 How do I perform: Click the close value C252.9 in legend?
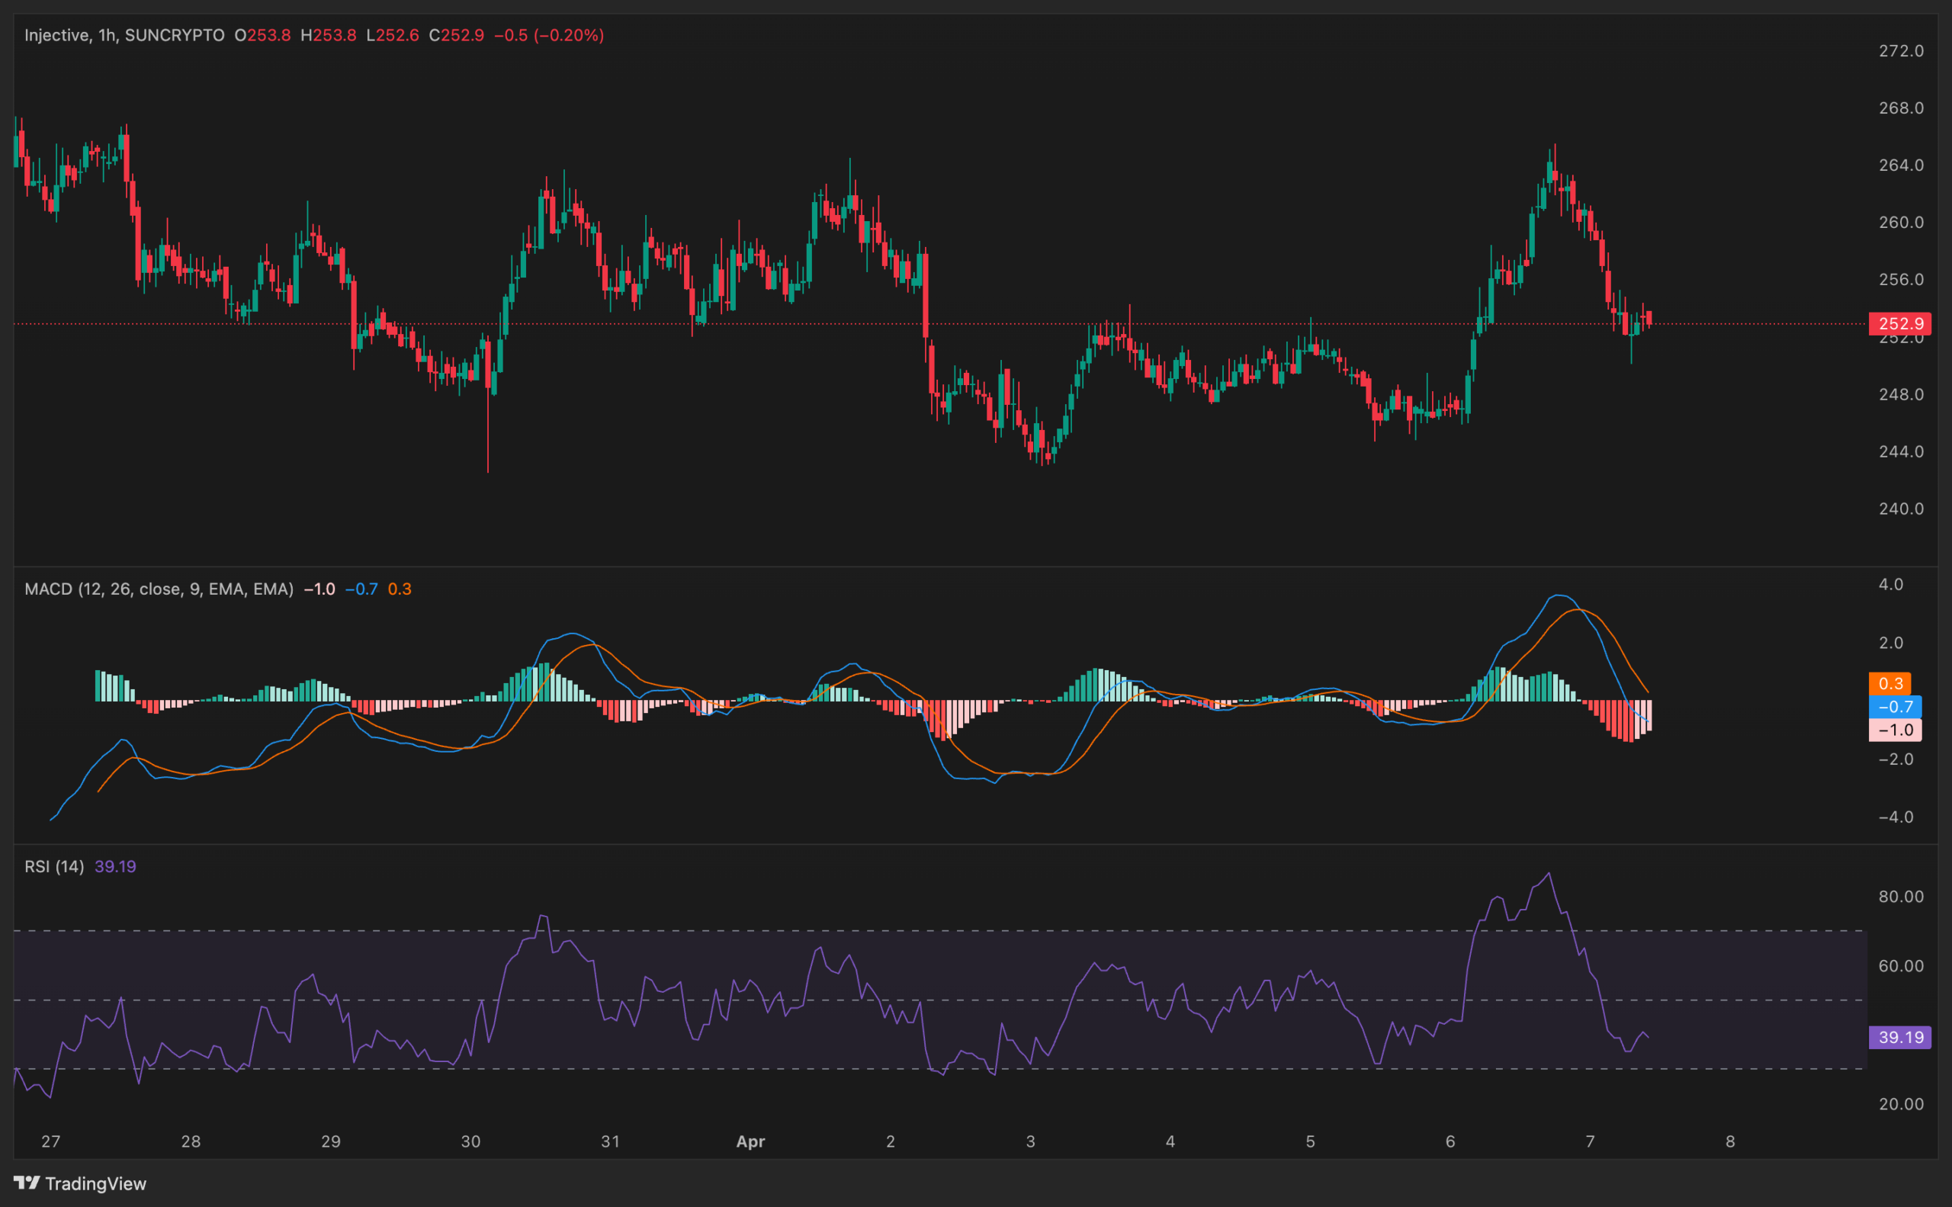[x=455, y=35]
